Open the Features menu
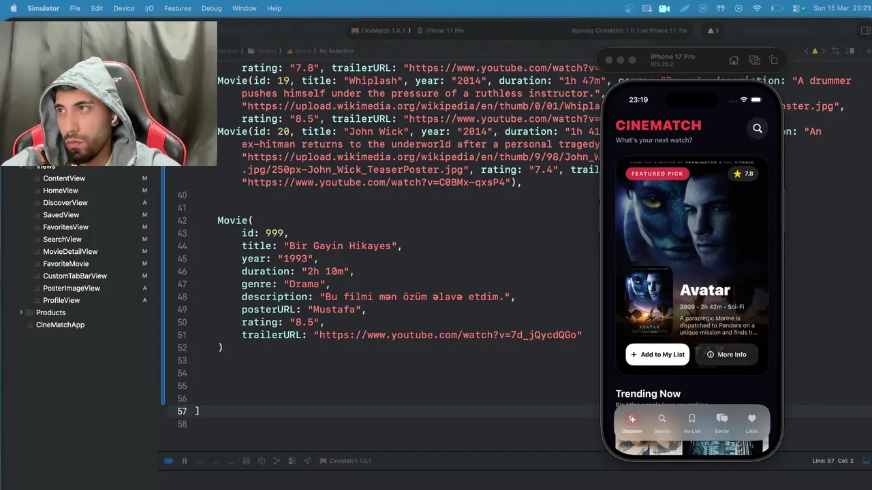 point(177,8)
